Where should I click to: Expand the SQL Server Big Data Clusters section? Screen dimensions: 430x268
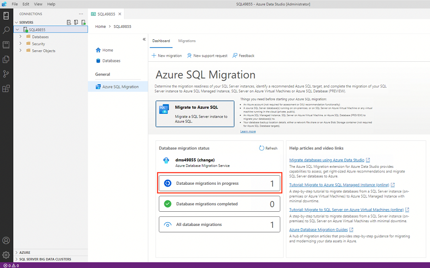click(x=45, y=259)
